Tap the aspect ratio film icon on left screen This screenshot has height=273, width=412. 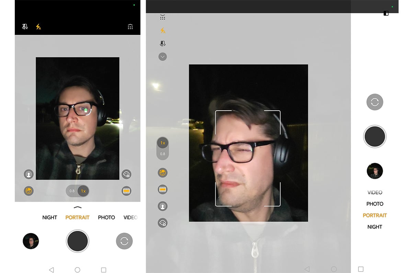(x=127, y=191)
